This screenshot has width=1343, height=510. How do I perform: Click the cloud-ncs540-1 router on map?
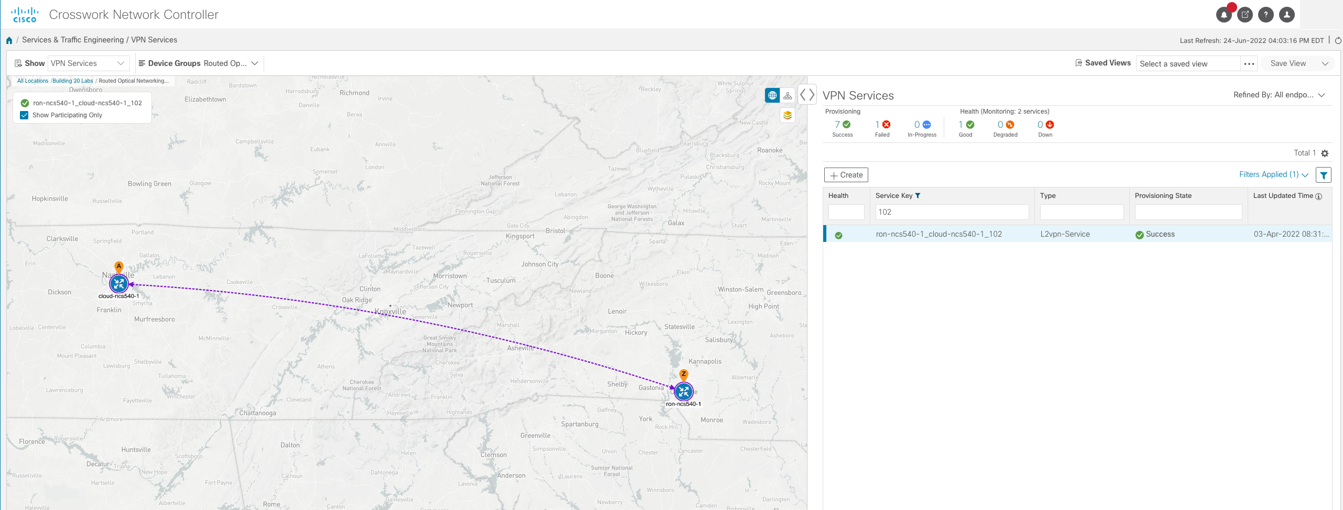tap(119, 284)
